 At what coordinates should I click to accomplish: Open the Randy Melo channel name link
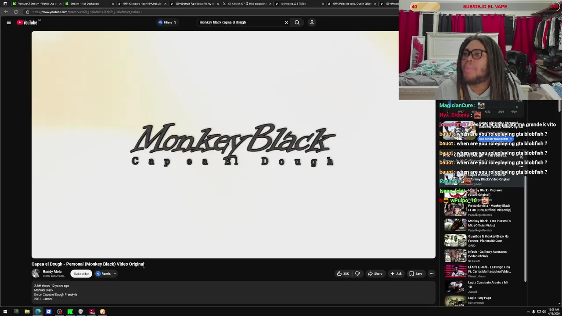pos(52,272)
